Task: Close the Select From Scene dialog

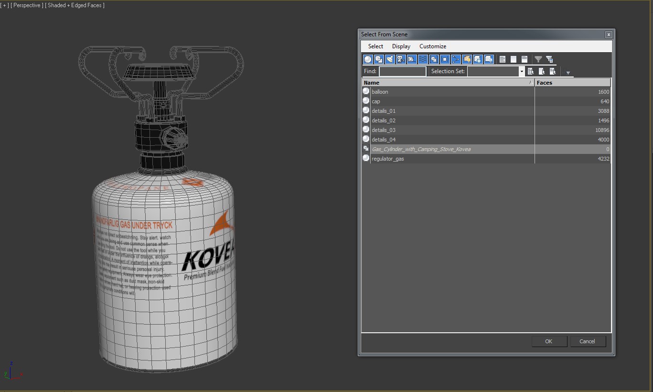Action: pos(609,34)
